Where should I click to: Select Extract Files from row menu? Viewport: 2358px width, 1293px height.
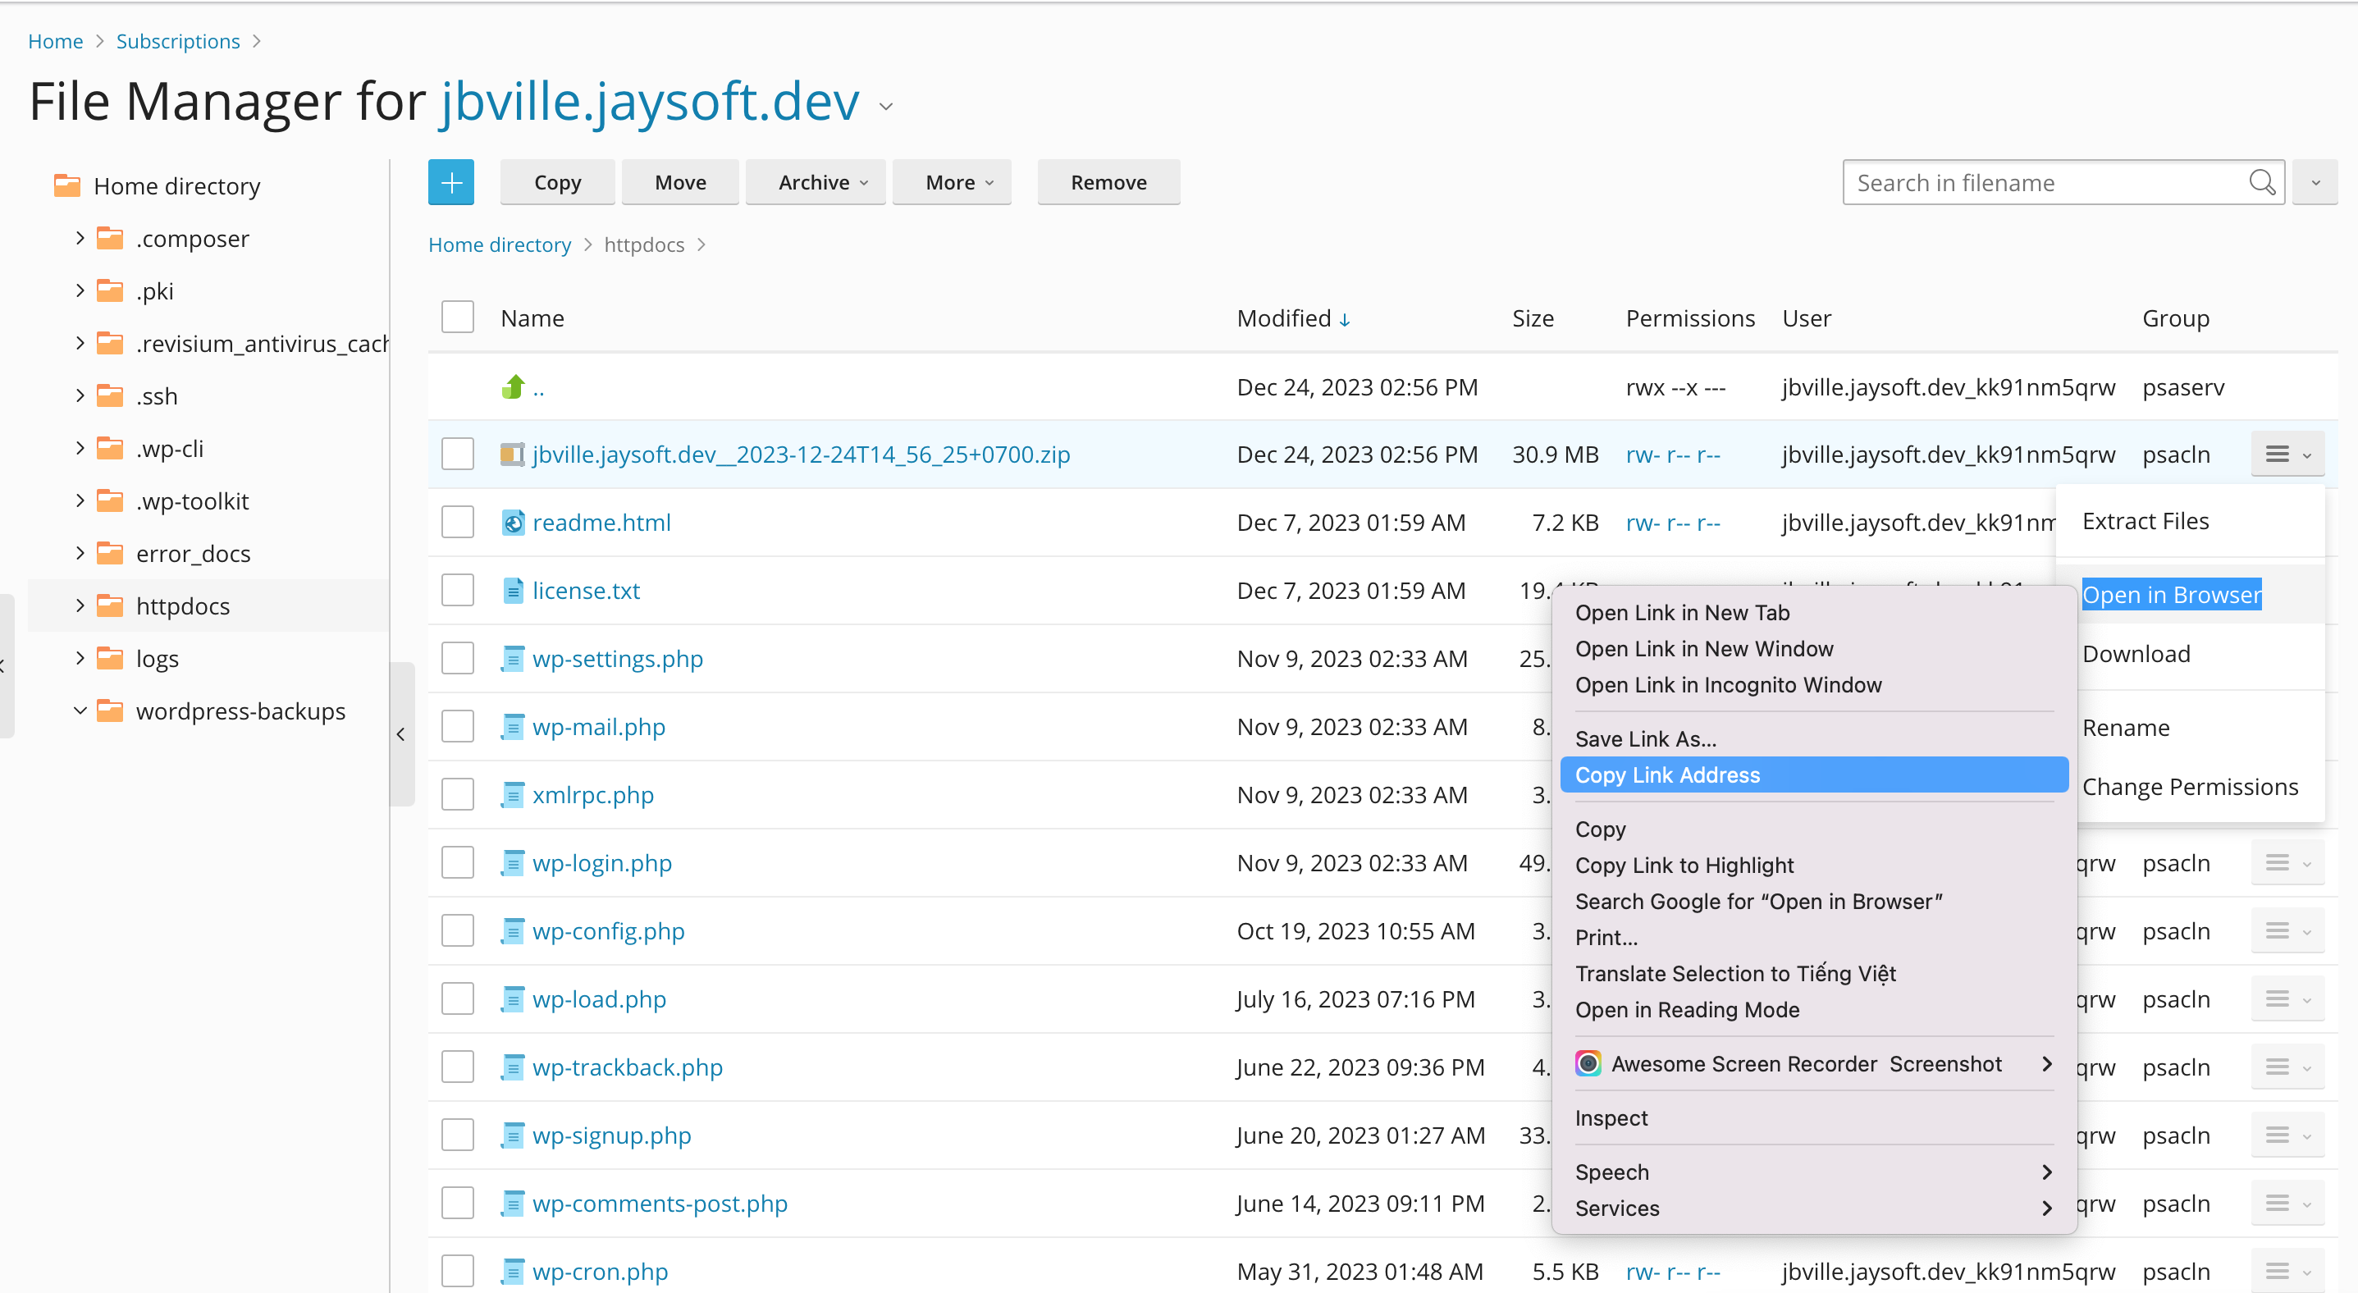[x=2145, y=521]
